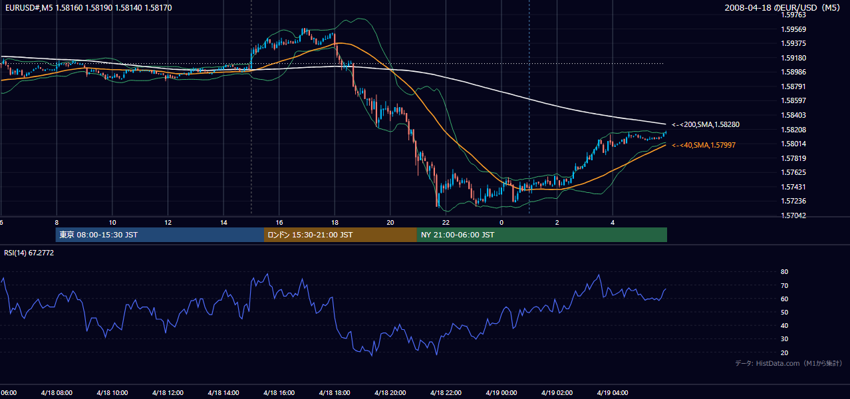Click hour 0 on the chart axis
The height and width of the screenshot is (399, 850).
(x=501, y=222)
